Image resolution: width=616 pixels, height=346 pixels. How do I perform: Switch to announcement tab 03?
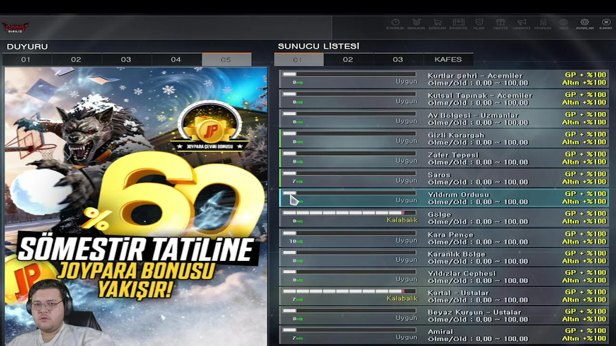coord(126,60)
